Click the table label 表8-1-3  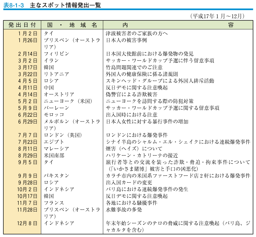click(14, 5)
